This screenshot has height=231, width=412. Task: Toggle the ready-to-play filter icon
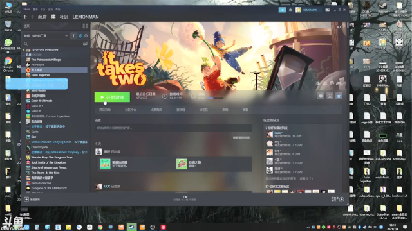[x=86, y=36]
